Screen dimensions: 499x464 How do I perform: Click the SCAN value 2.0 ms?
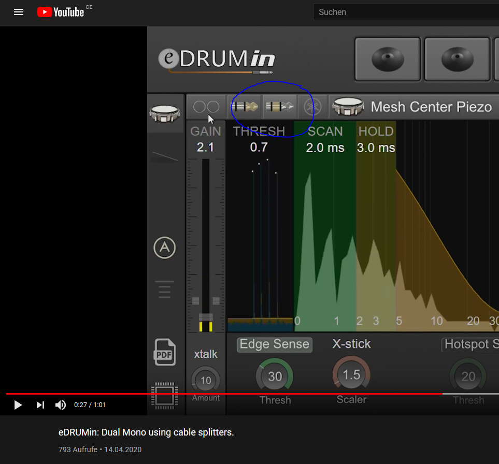(325, 148)
